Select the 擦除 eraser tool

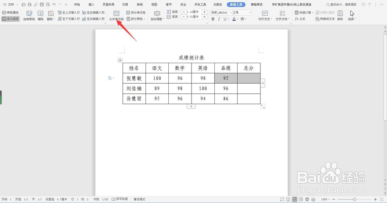pos(41,16)
